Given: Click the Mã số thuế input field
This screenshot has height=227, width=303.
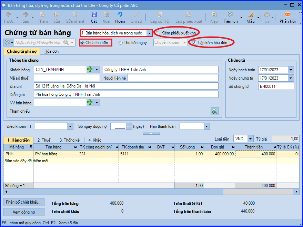Looking at the screenshot, I should click(67, 78).
